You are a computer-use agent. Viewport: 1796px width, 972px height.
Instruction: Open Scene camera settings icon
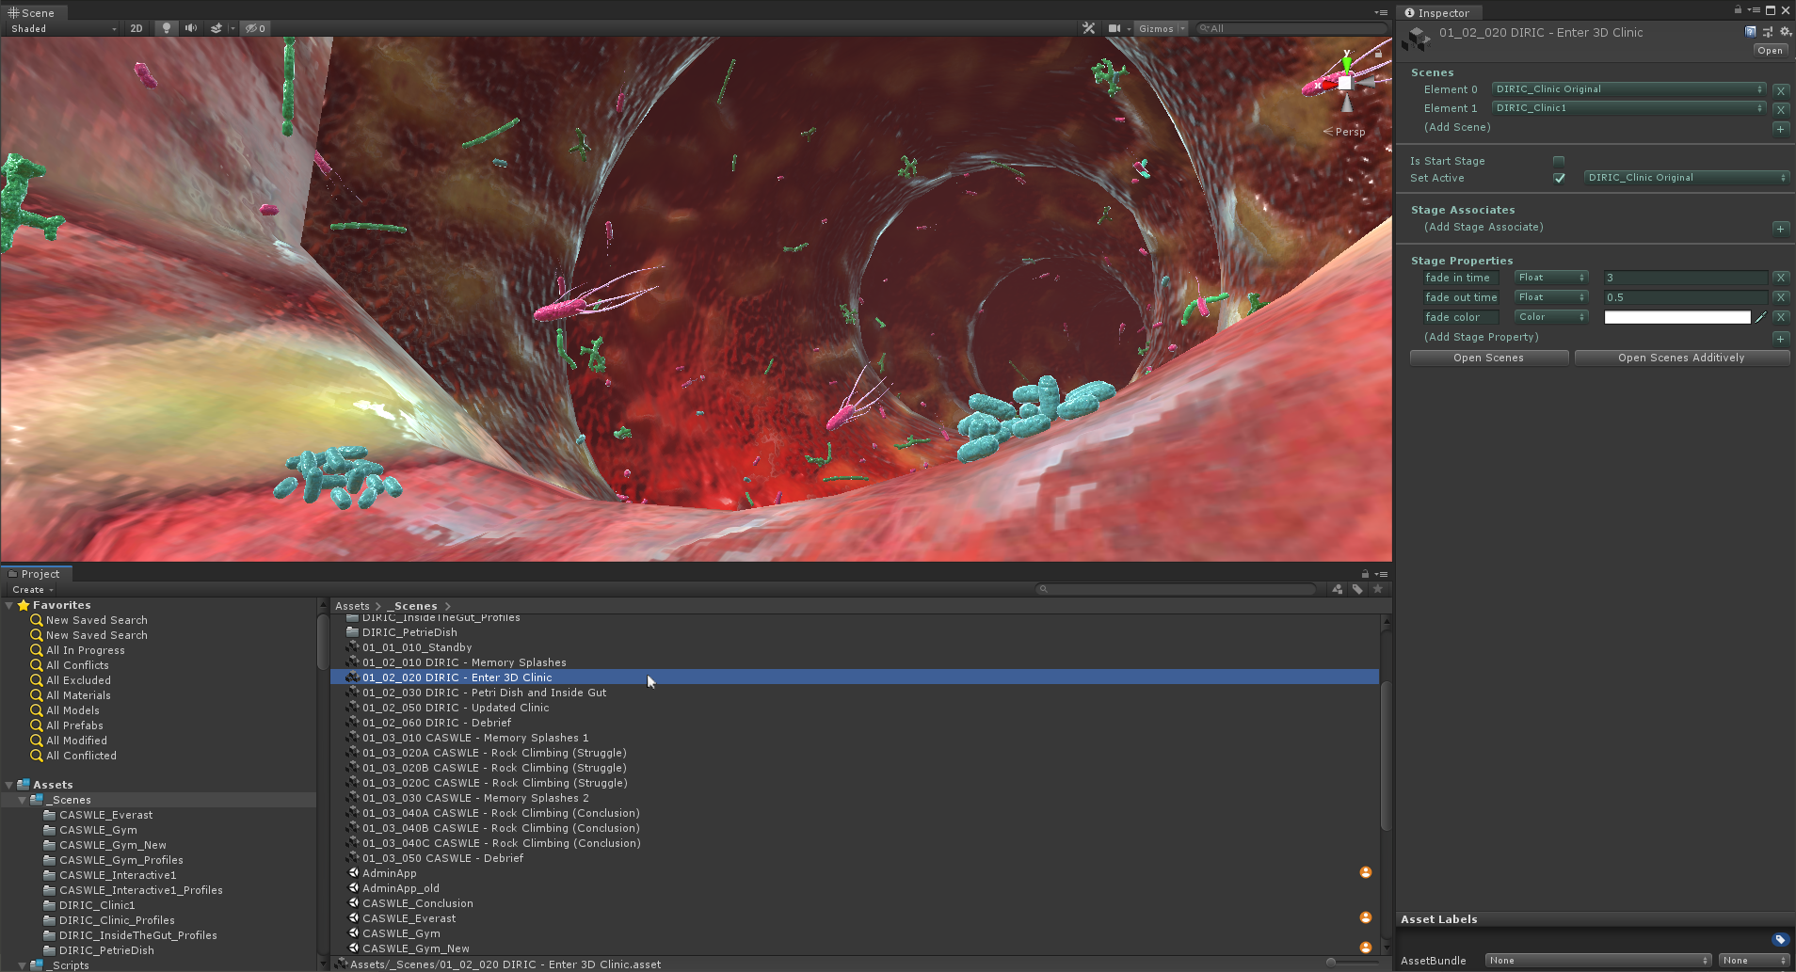pyautogui.click(x=1114, y=28)
